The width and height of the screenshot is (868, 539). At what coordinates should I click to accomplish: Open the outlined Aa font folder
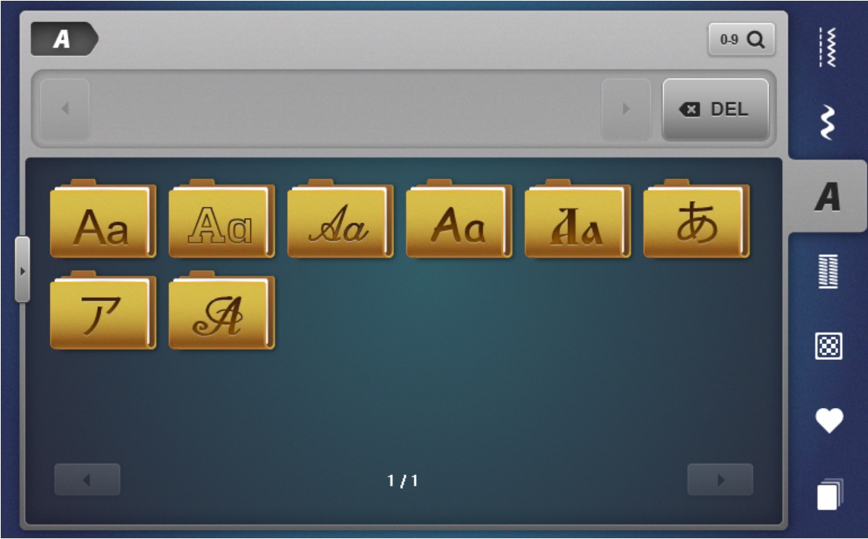coord(221,221)
